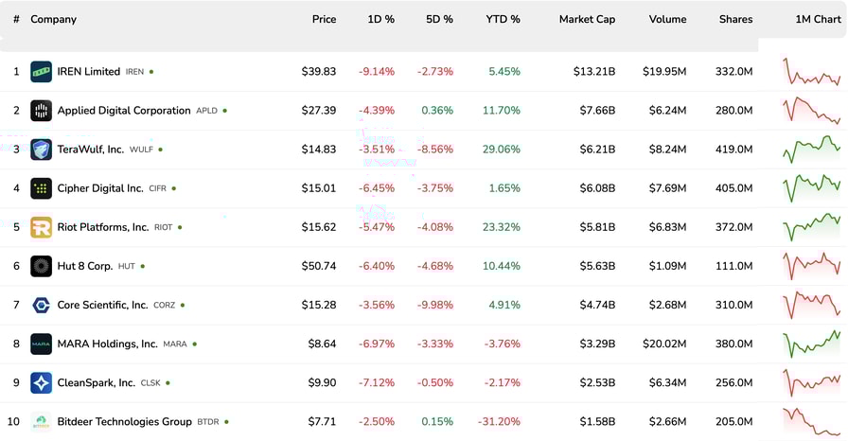Open the Core Scientific hexagon logo
The image size is (848, 441).
(41, 305)
